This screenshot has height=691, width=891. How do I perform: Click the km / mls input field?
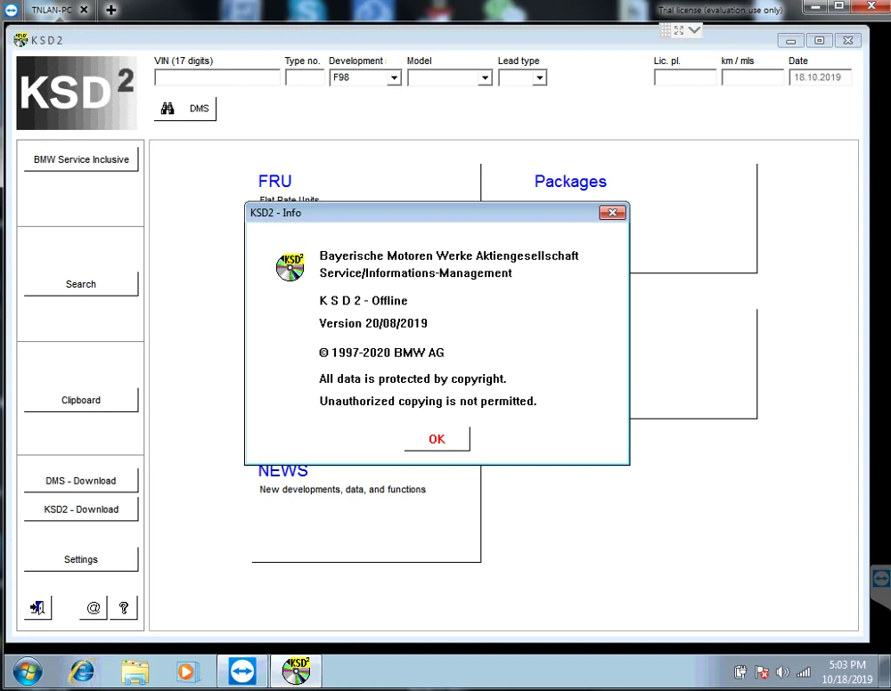pos(752,77)
